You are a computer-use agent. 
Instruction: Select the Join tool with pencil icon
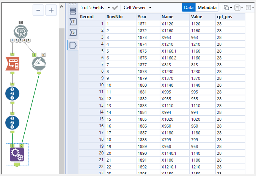pos(39,64)
